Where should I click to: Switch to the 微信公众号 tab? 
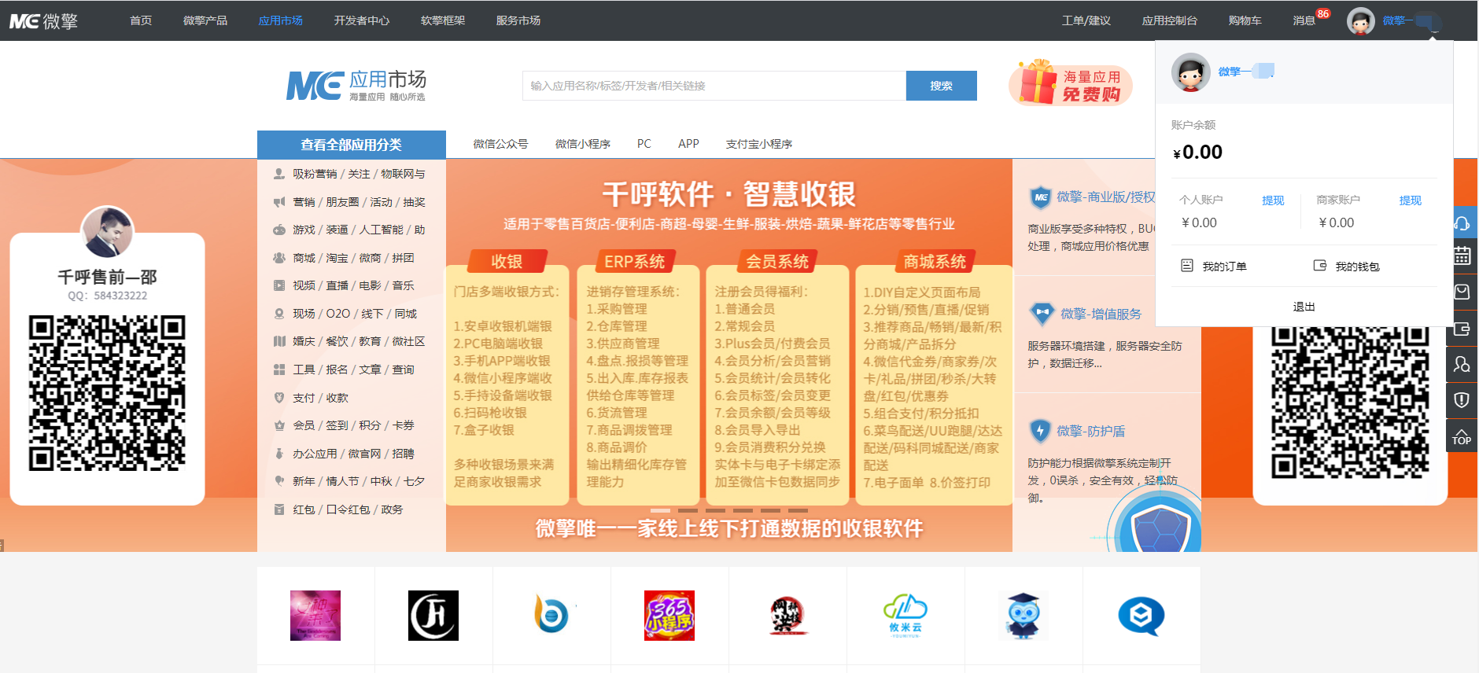click(x=500, y=144)
